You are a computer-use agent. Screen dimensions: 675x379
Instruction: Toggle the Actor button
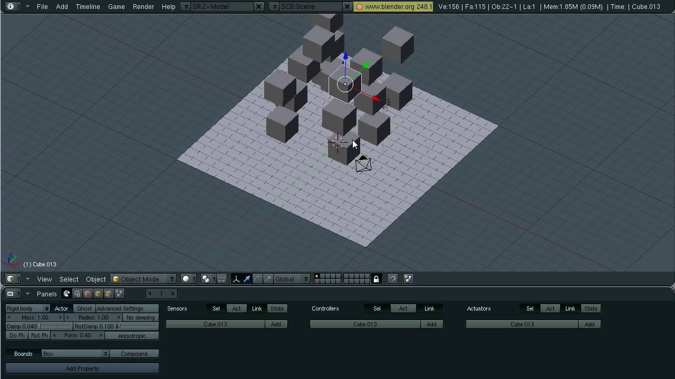tap(61, 308)
